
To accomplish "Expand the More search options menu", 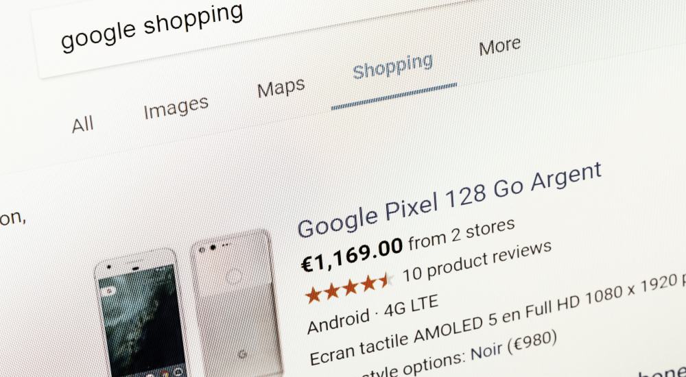I will (x=500, y=45).
